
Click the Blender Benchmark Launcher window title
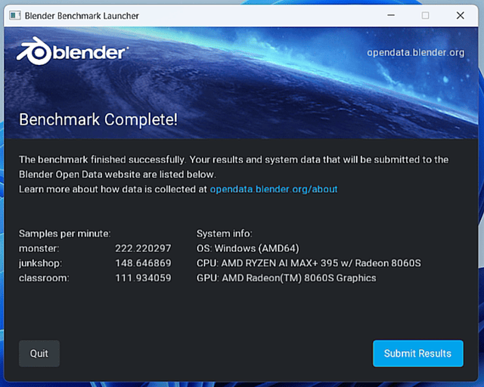pos(82,15)
